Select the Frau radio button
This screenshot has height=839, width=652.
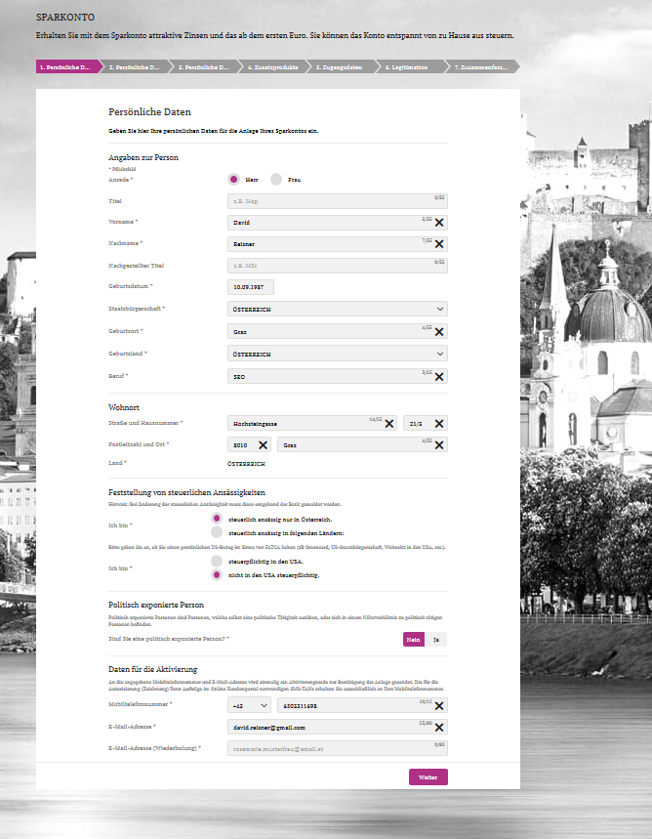coord(276,180)
